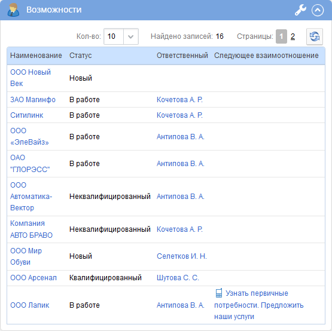Open the Ситилинк opportunity link

(27, 115)
